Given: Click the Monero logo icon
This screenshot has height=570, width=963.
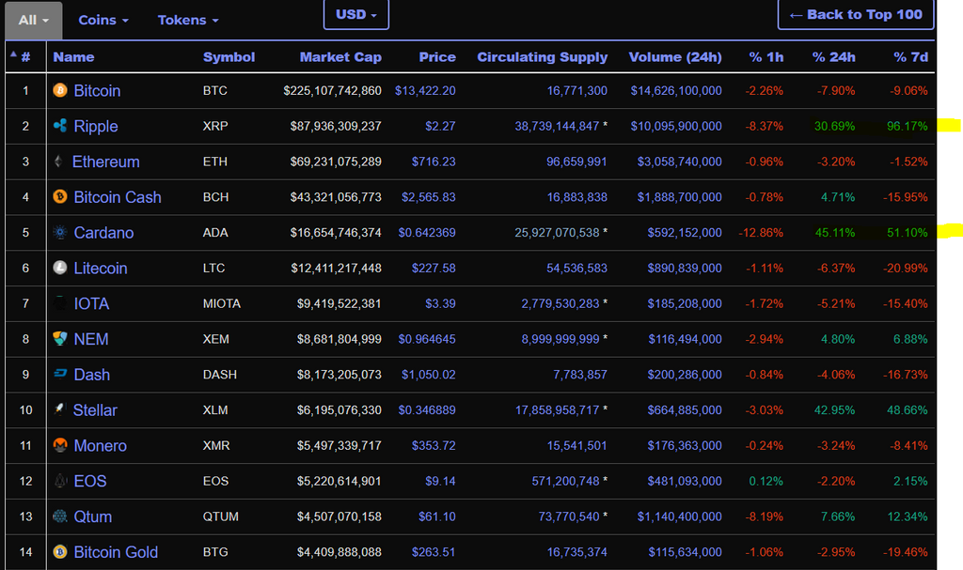Looking at the screenshot, I should click(x=59, y=445).
